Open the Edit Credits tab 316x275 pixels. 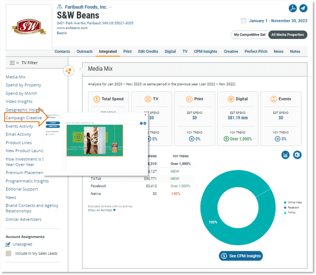tap(148, 51)
